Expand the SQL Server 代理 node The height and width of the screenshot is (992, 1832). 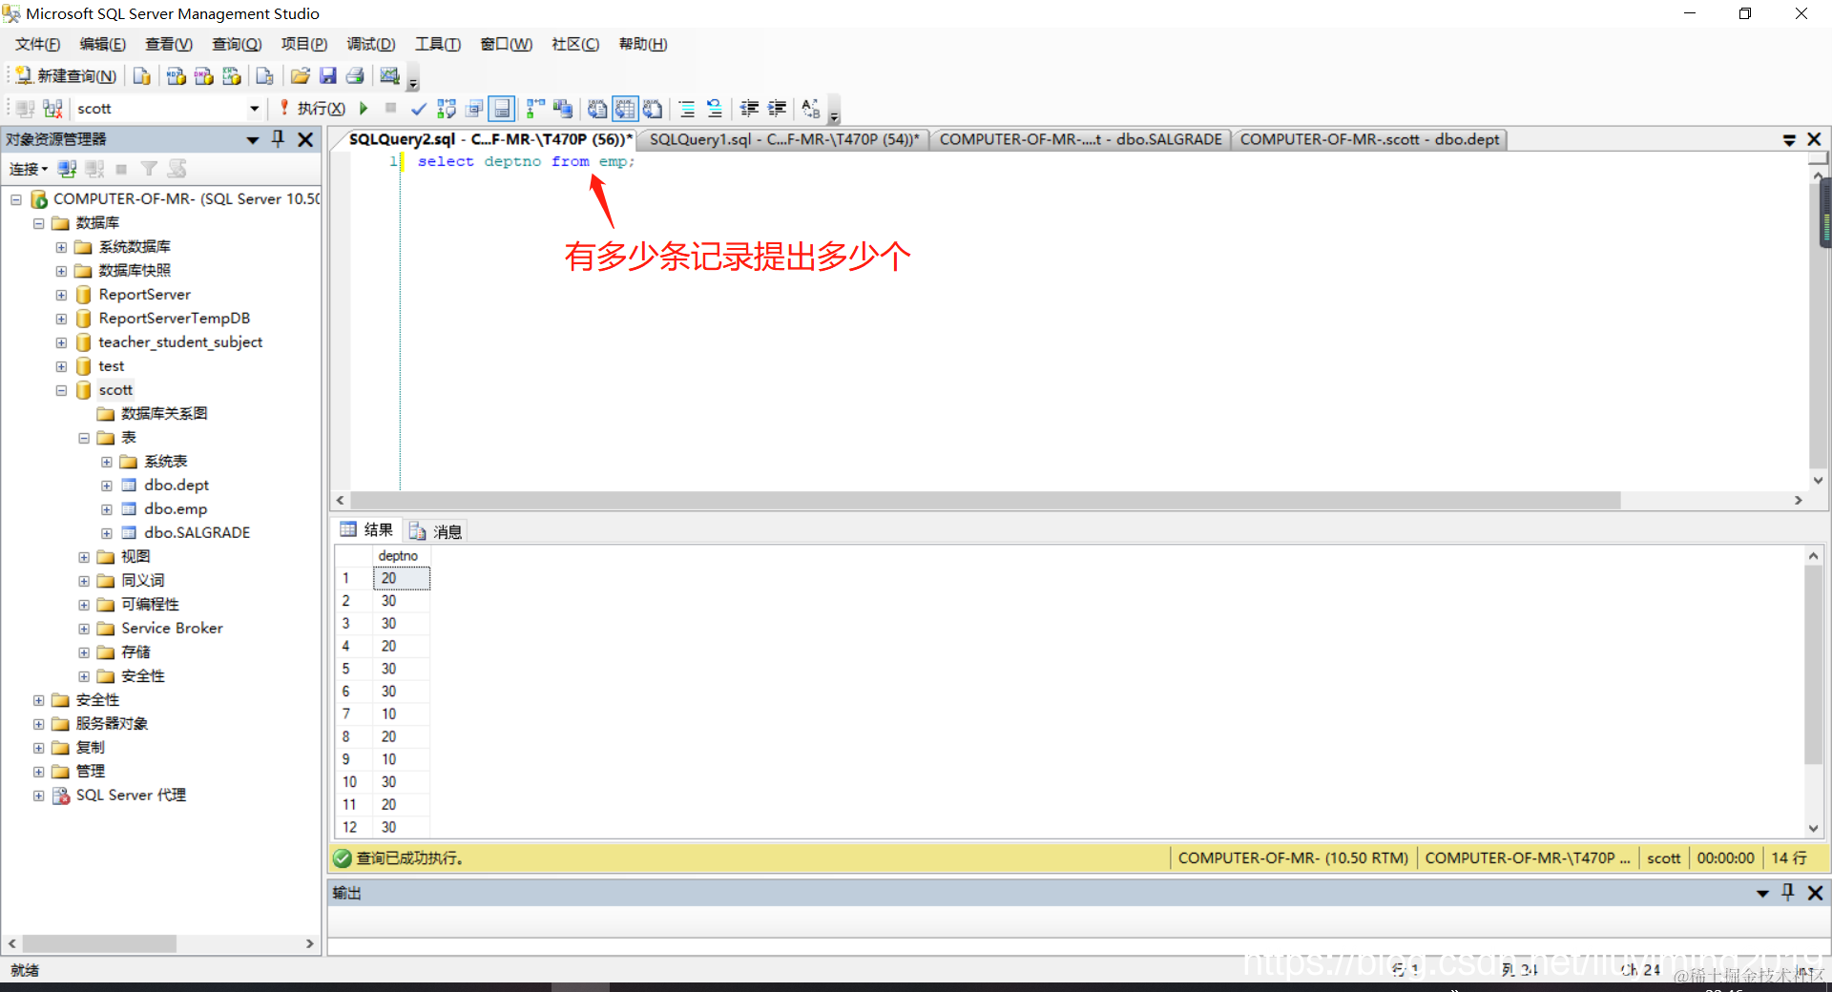coord(38,796)
